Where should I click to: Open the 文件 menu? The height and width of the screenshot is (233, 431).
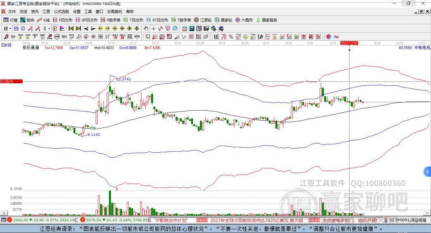[12, 11]
